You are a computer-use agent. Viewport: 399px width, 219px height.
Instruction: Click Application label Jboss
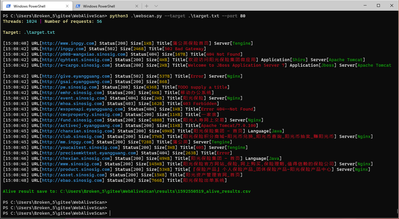pyautogui.click(x=327, y=65)
